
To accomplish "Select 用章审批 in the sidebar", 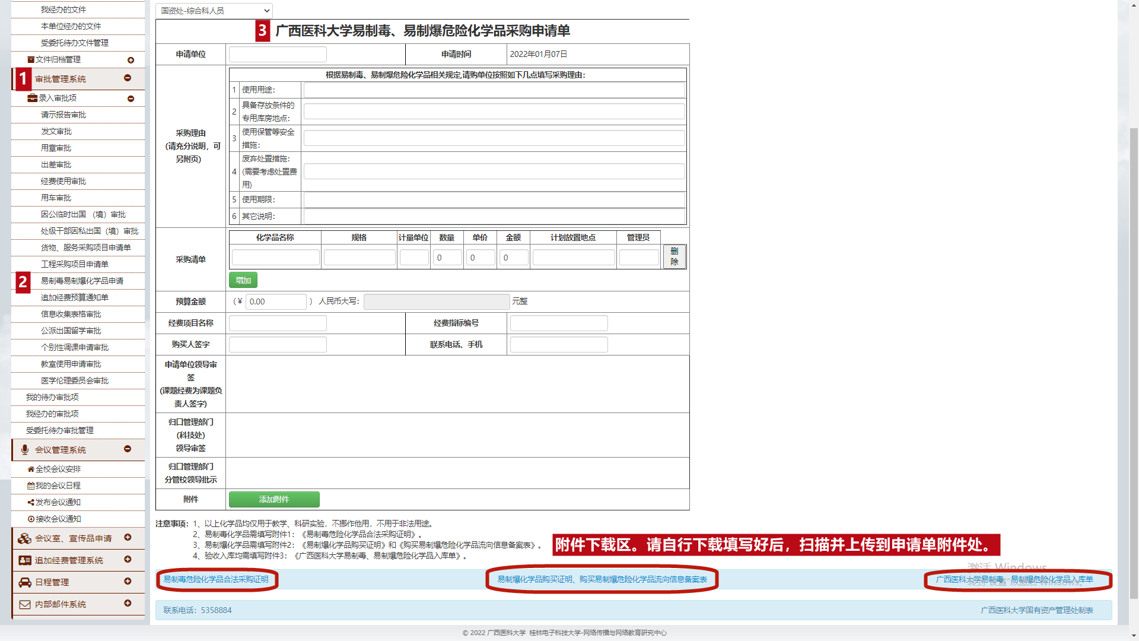I will 56,148.
